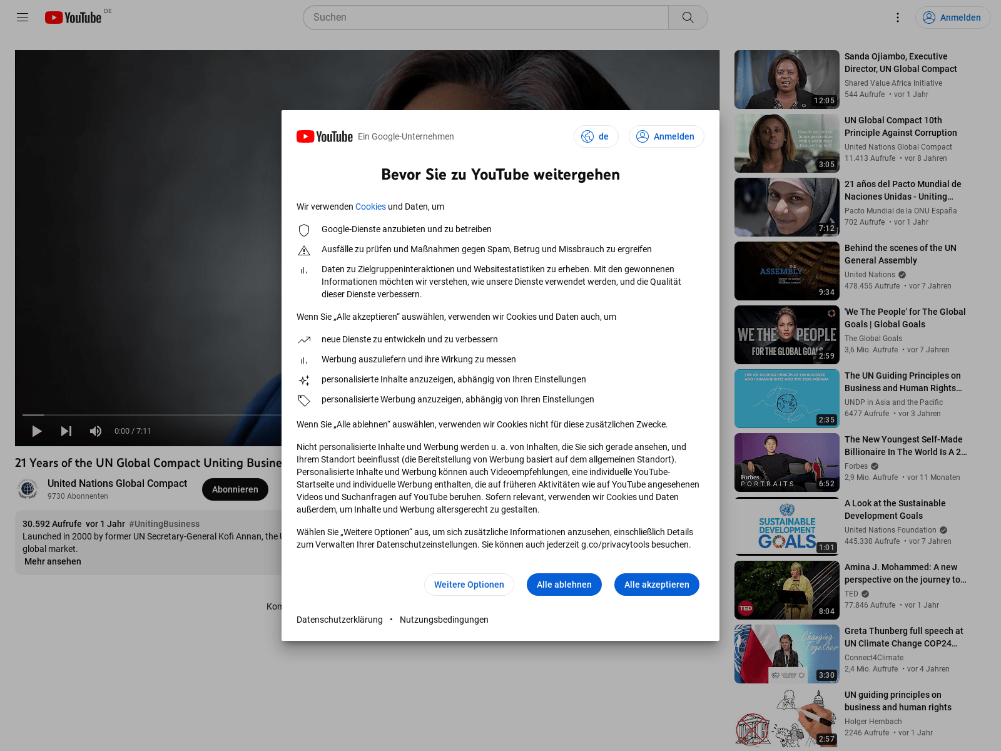Image resolution: width=1001 pixels, height=751 pixels.
Task: Click 'Pacto Mundial de la ONU España' channel text
Action: 901,211
